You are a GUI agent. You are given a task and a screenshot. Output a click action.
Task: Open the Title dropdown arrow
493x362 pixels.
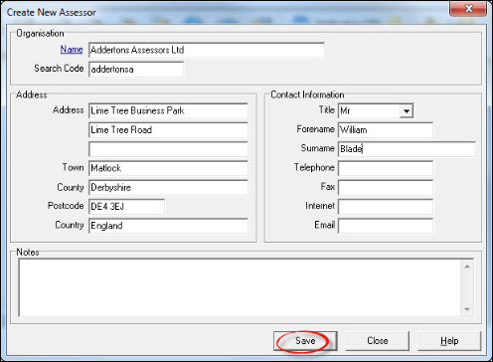click(x=407, y=111)
